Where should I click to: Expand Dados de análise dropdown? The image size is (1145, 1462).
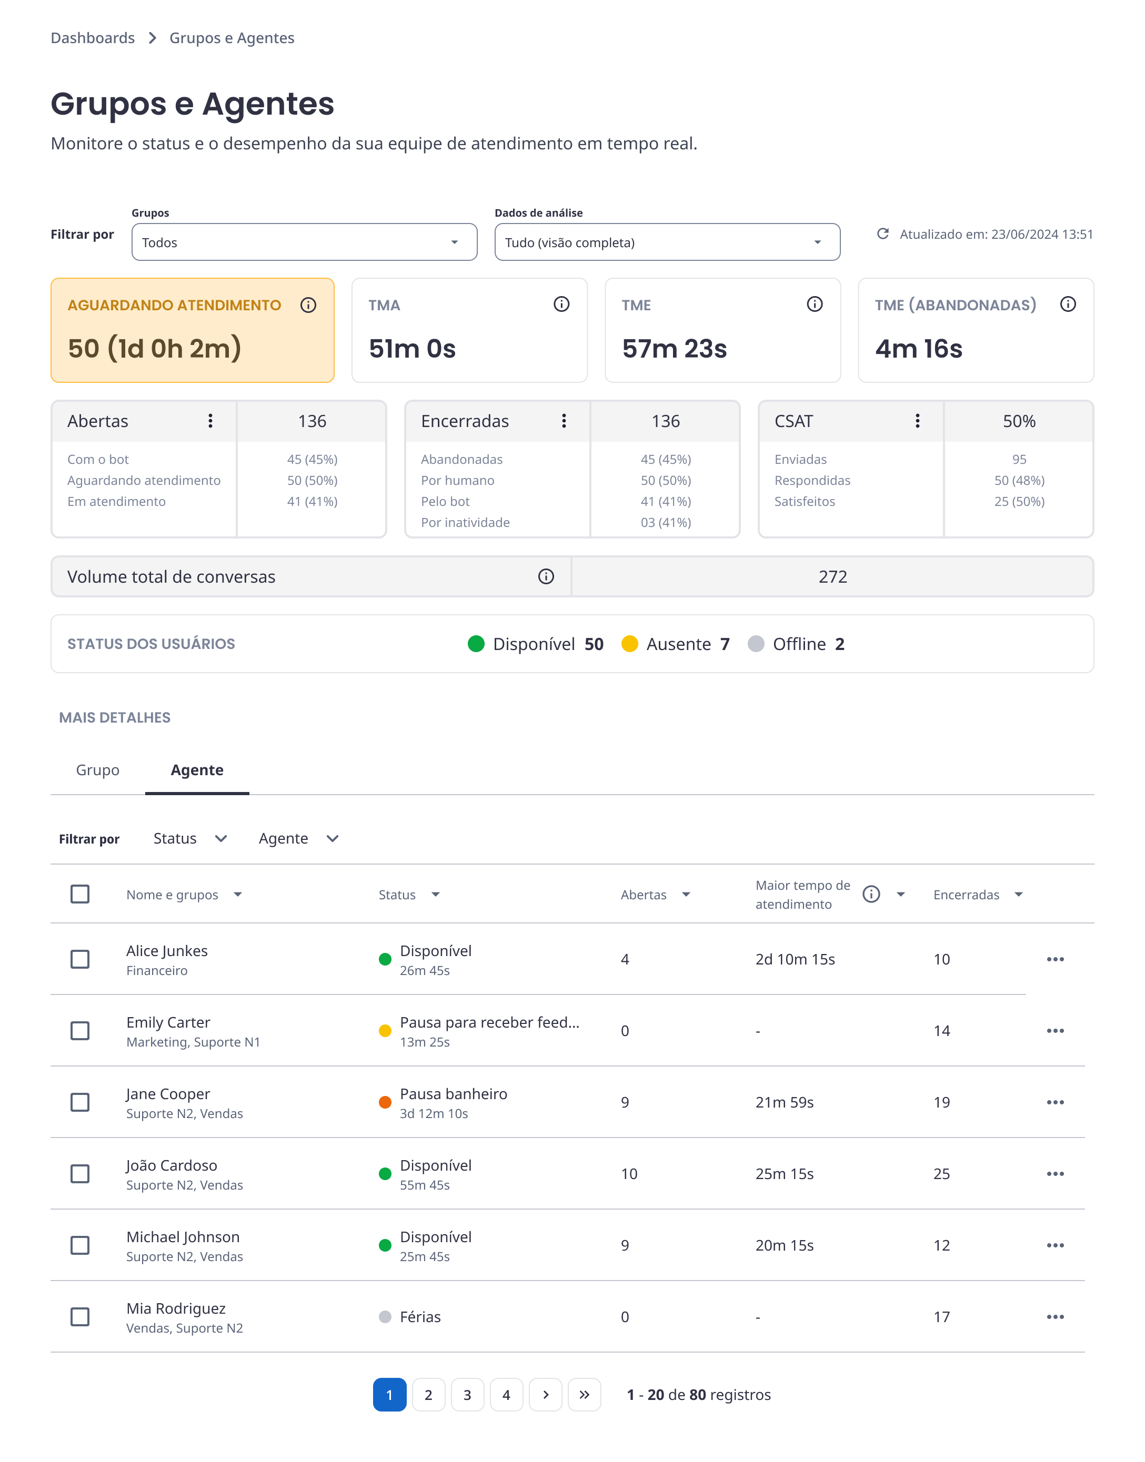coord(666,242)
